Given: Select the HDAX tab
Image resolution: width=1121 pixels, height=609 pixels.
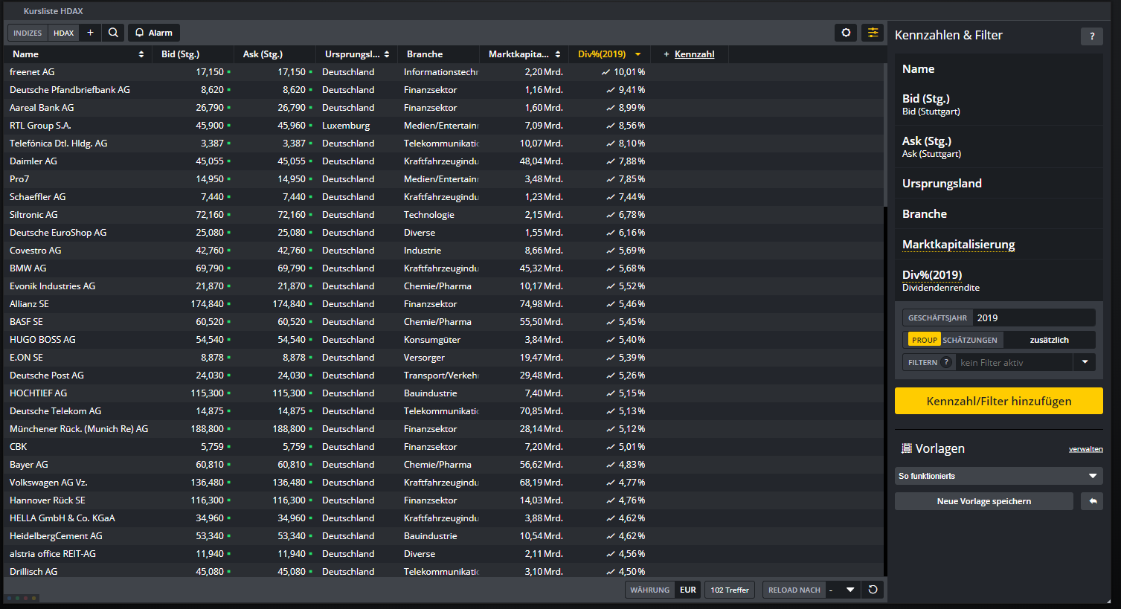Looking at the screenshot, I should [x=64, y=33].
